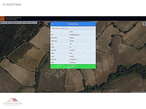146x109 pixels.
Task: Click the third toolbar icon after minus
Action: [7, 23]
